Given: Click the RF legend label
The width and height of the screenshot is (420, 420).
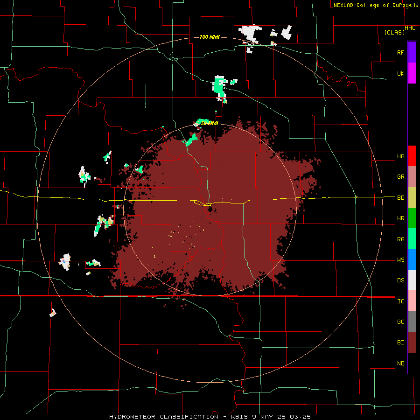Looking at the screenshot, I should coord(400,52).
